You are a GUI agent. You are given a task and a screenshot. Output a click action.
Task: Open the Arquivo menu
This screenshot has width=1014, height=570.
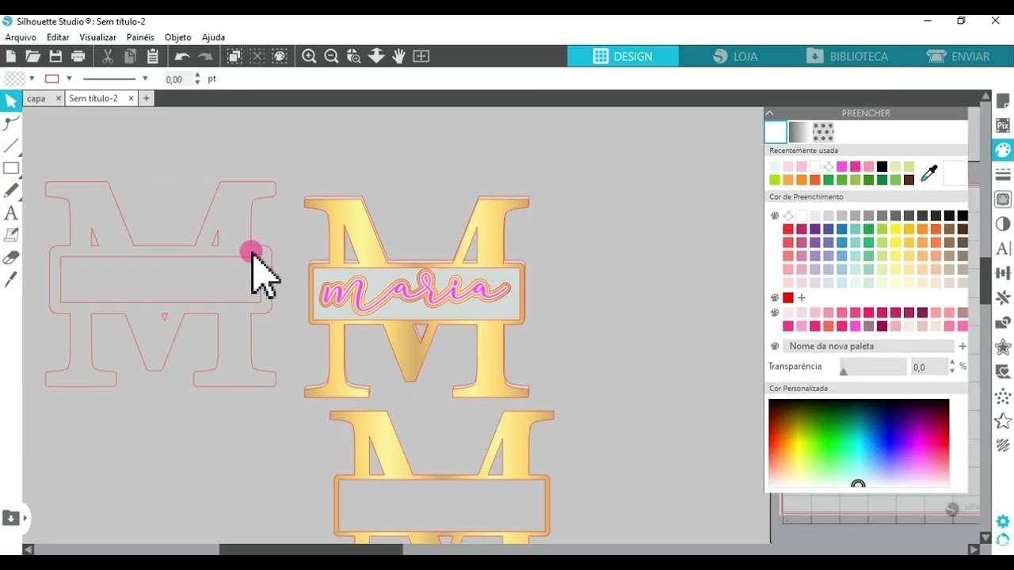[x=21, y=37]
